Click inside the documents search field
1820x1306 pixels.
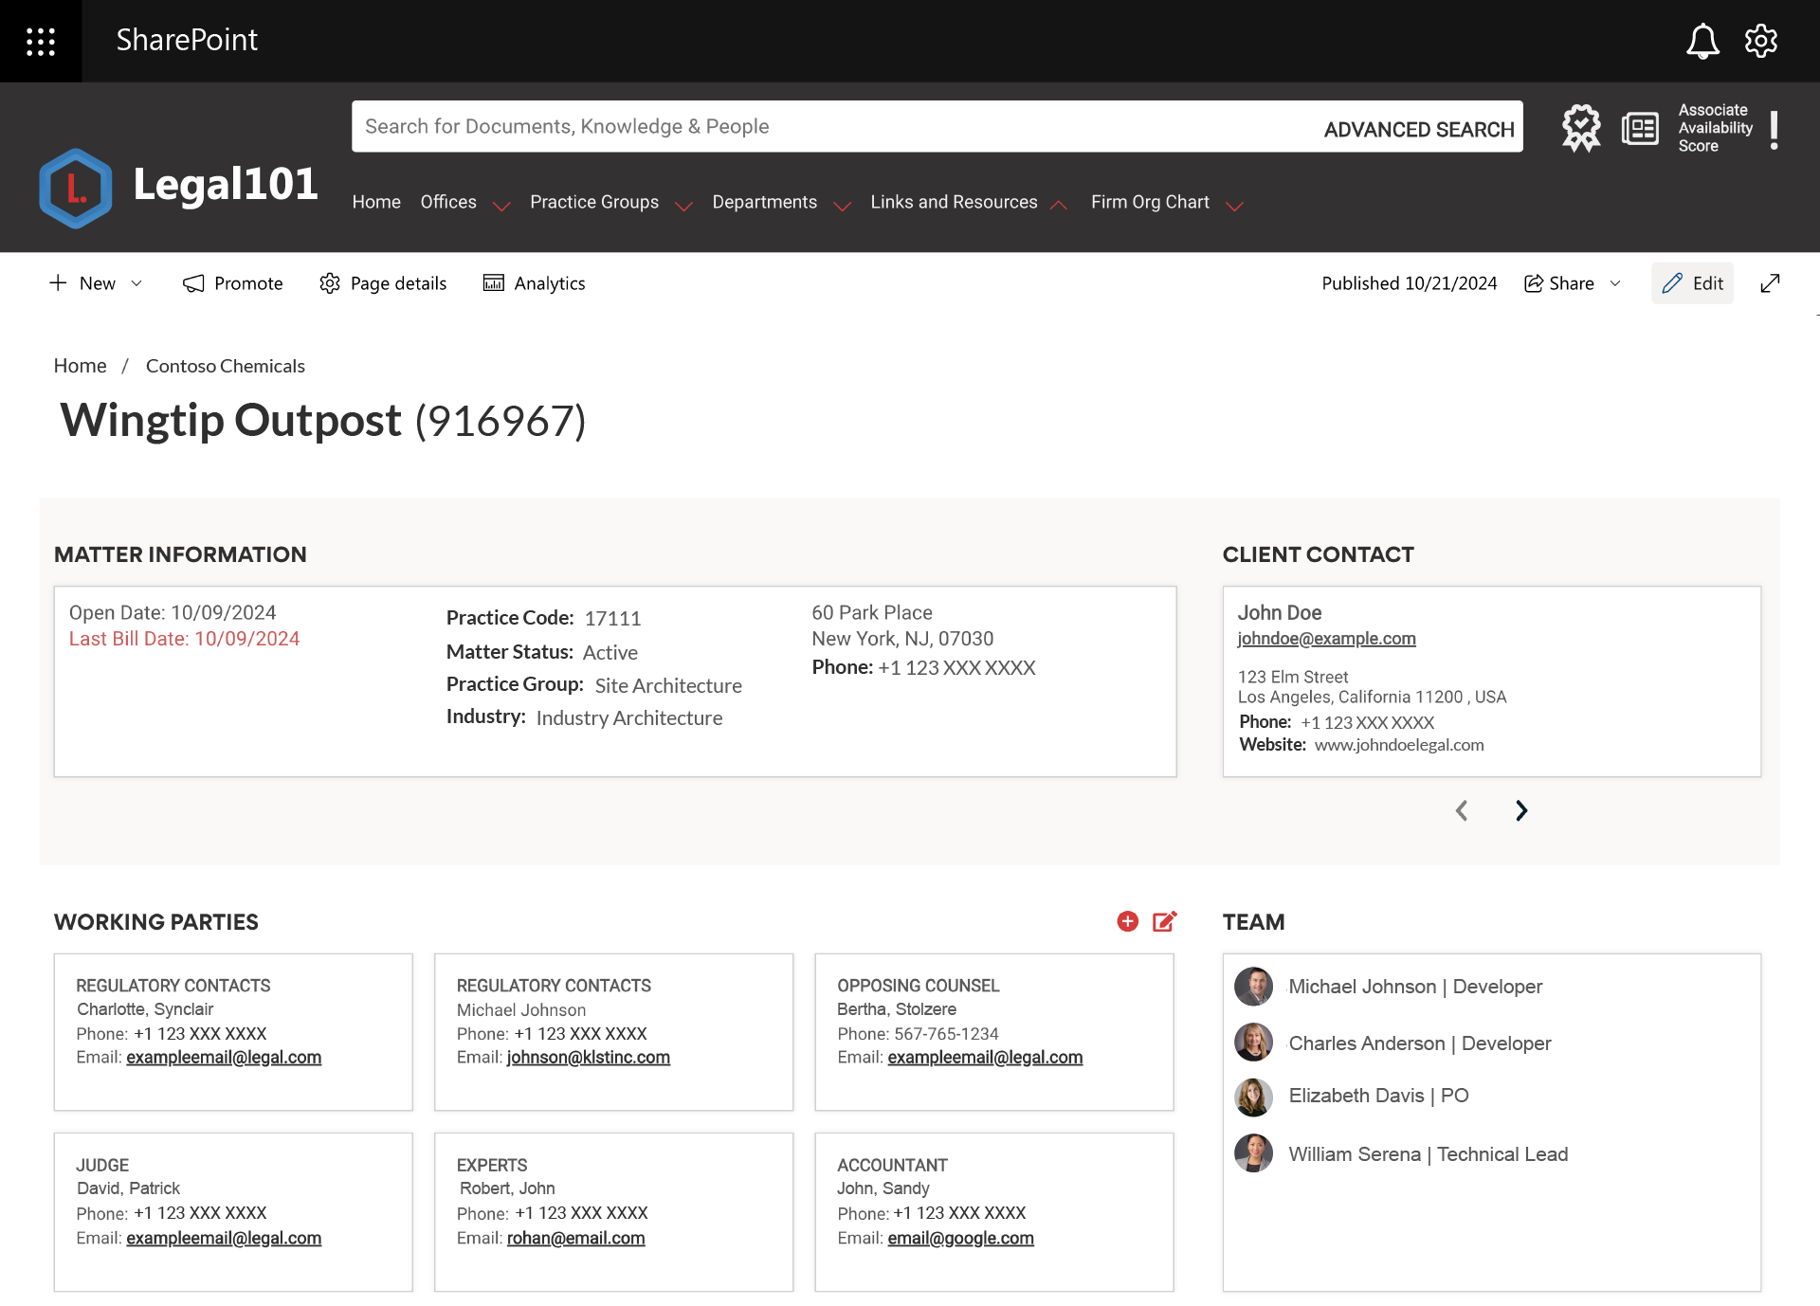pos(834,126)
